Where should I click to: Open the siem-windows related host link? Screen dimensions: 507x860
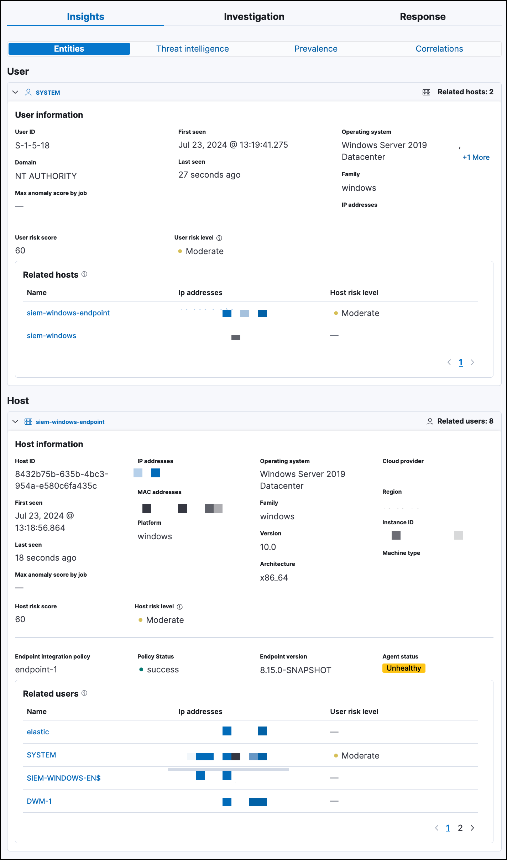pyautogui.click(x=52, y=336)
